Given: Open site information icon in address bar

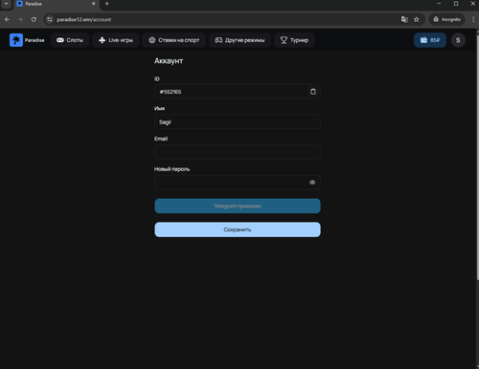Looking at the screenshot, I should click(50, 19).
